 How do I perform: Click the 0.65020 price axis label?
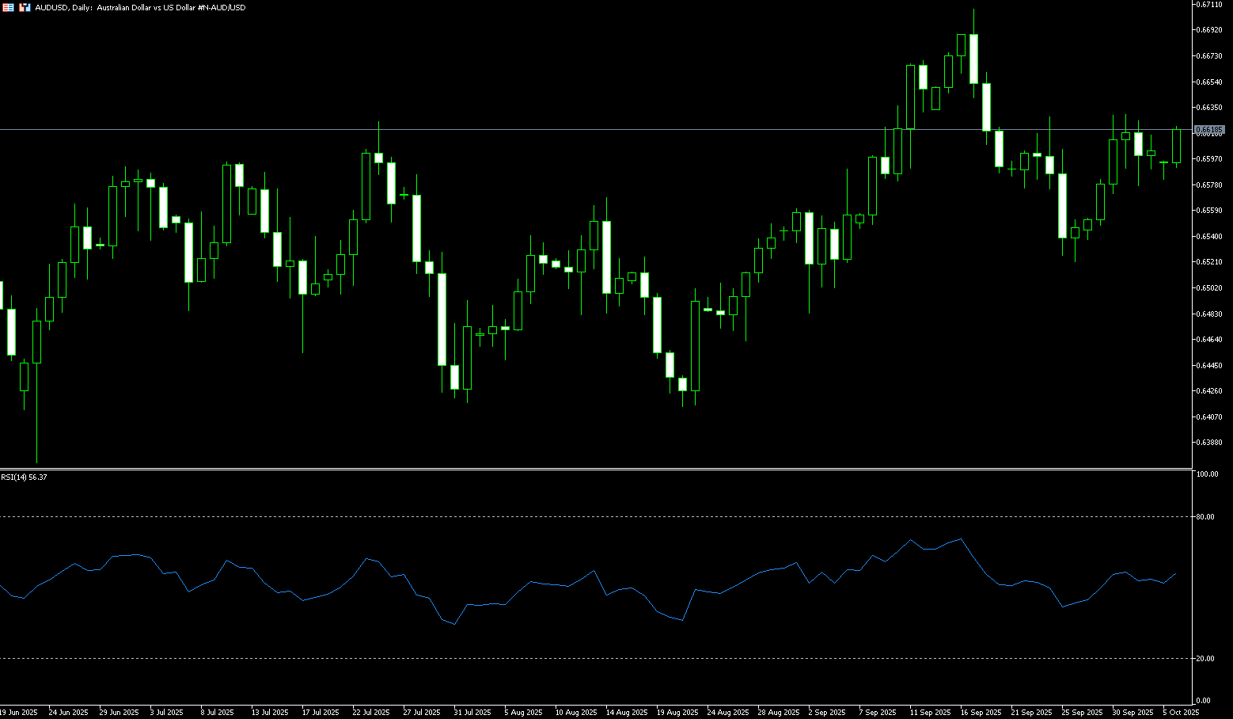pos(1208,288)
